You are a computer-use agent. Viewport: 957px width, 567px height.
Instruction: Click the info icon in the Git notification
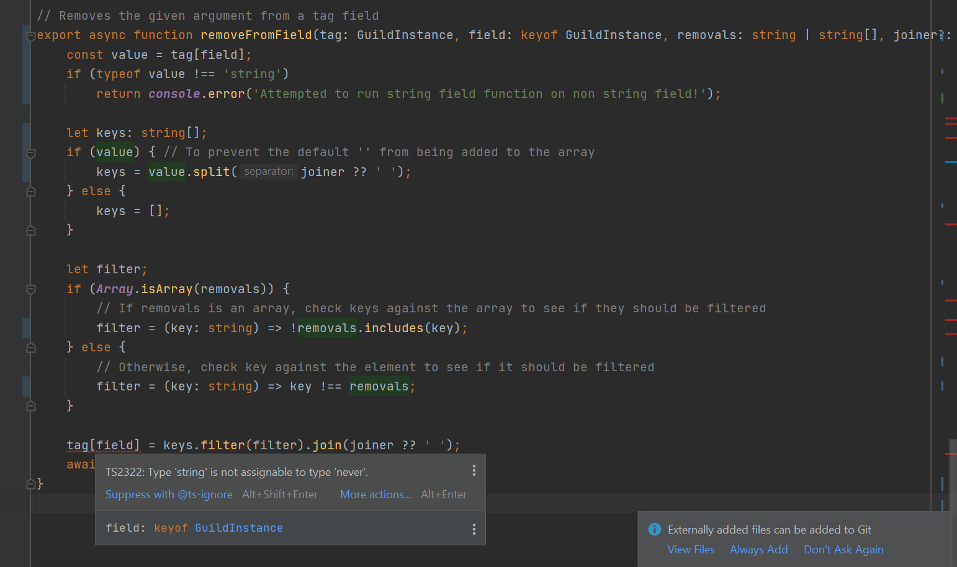pyautogui.click(x=655, y=529)
